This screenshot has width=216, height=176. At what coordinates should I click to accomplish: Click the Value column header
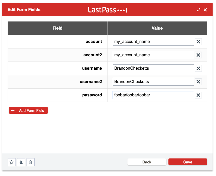pyautogui.click(x=157, y=28)
